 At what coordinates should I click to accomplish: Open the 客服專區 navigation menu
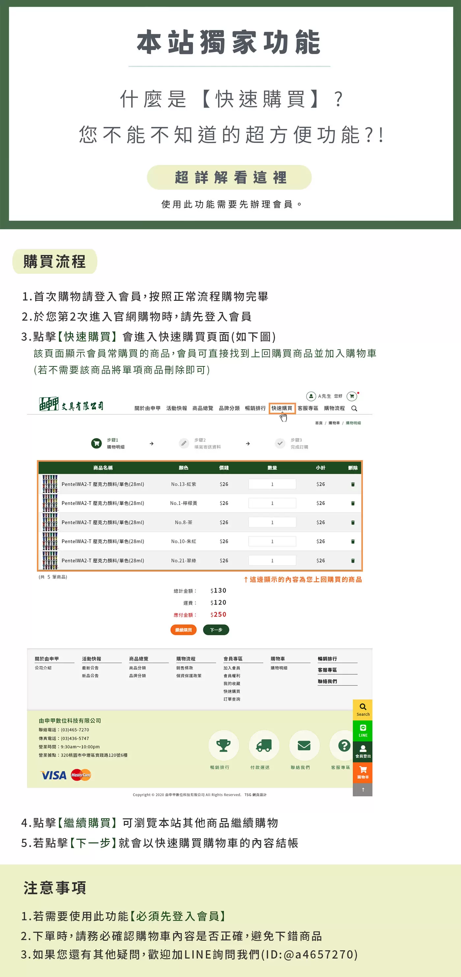pyautogui.click(x=308, y=408)
